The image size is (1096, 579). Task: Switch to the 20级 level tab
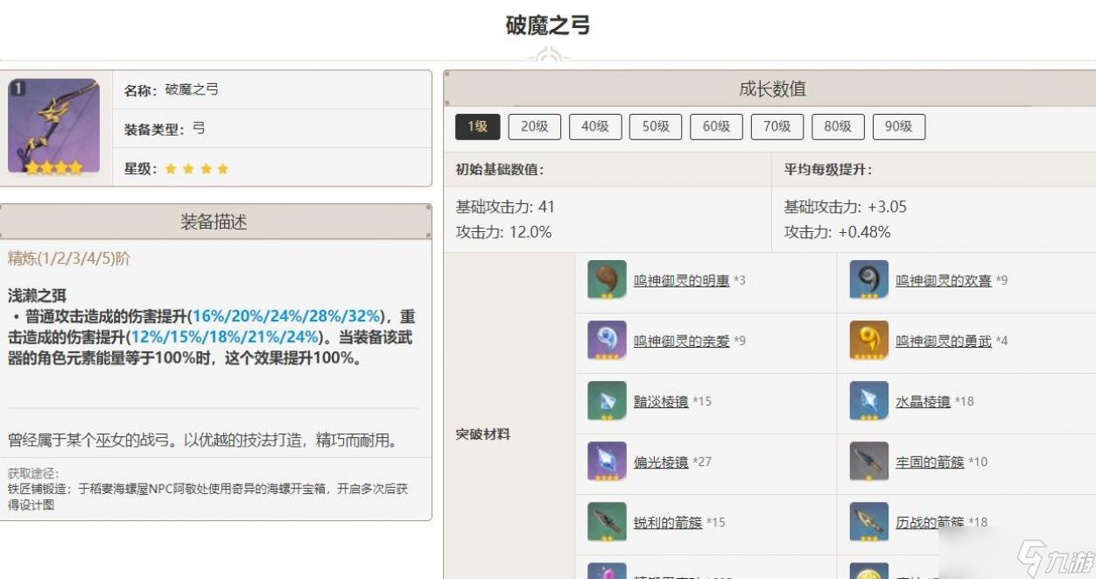click(535, 126)
